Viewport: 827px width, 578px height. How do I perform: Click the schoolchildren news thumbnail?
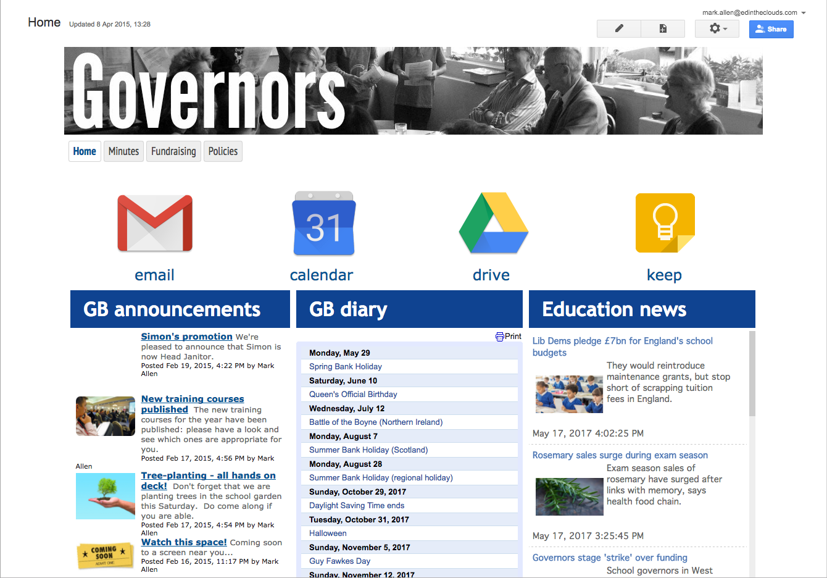tap(569, 394)
